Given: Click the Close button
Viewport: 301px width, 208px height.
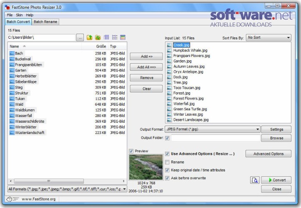Looking at the screenshot, I should tap(276, 189).
